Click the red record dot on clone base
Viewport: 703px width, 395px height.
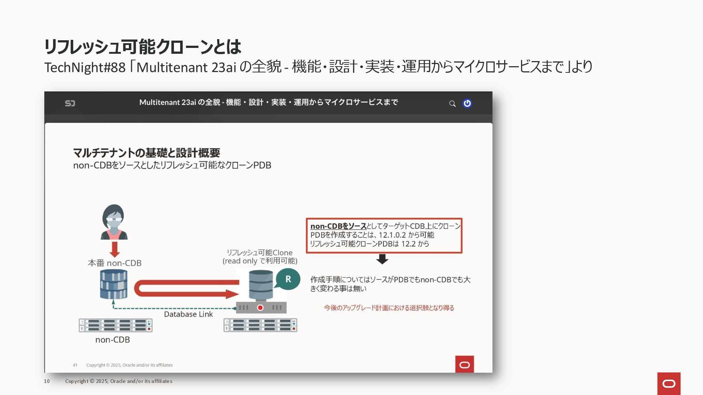click(x=260, y=308)
